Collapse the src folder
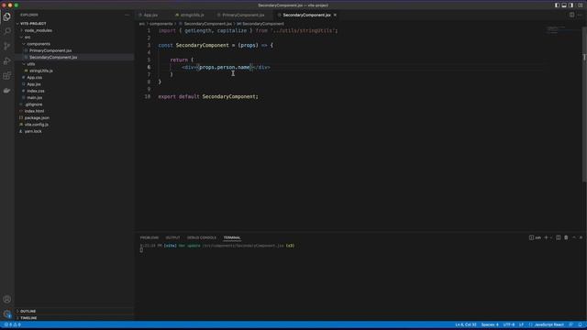Image resolution: width=587 pixels, height=330 pixels. pyautogui.click(x=28, y=37)
